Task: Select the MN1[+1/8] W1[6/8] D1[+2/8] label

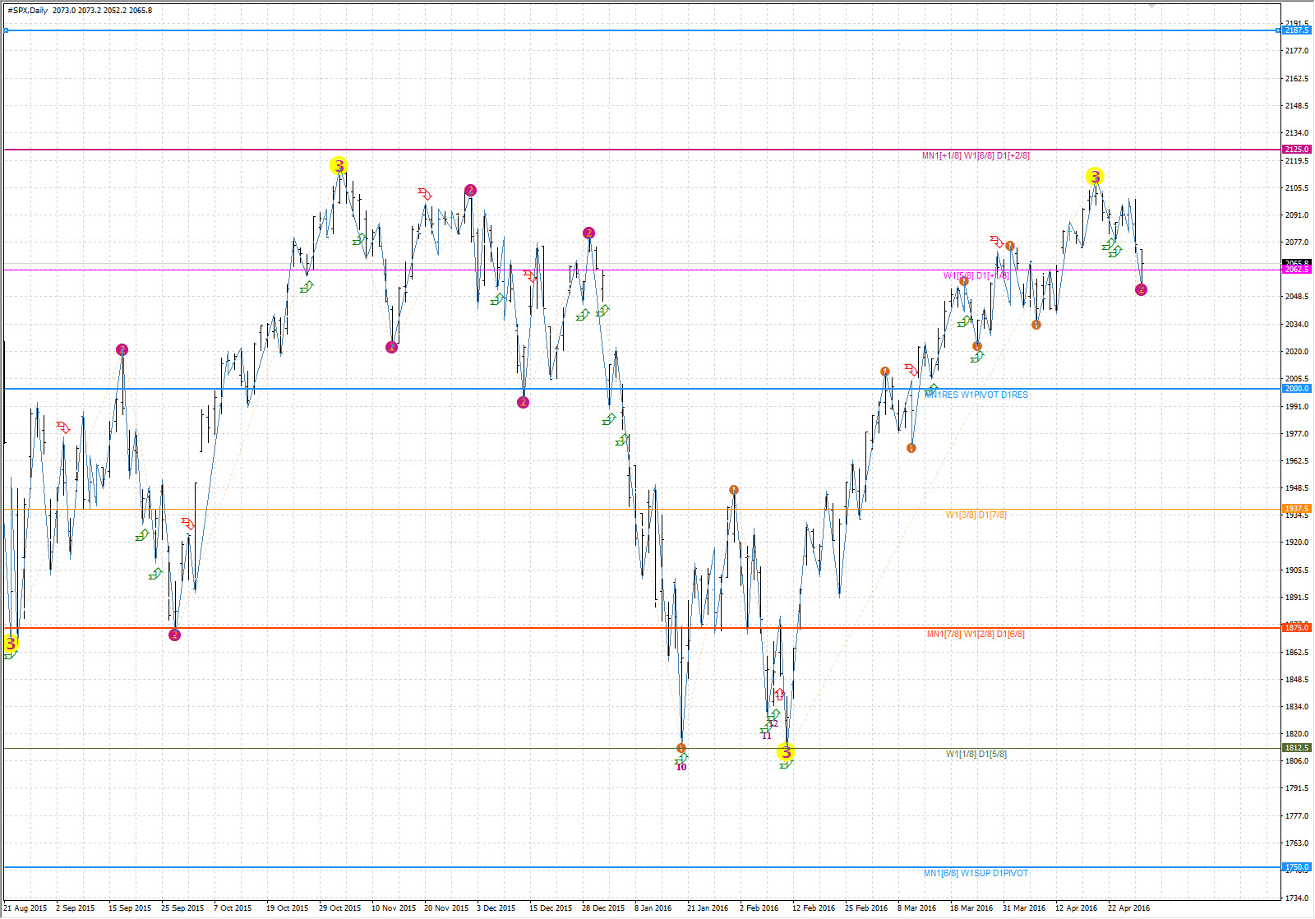Action: click(x=976, y=156)
